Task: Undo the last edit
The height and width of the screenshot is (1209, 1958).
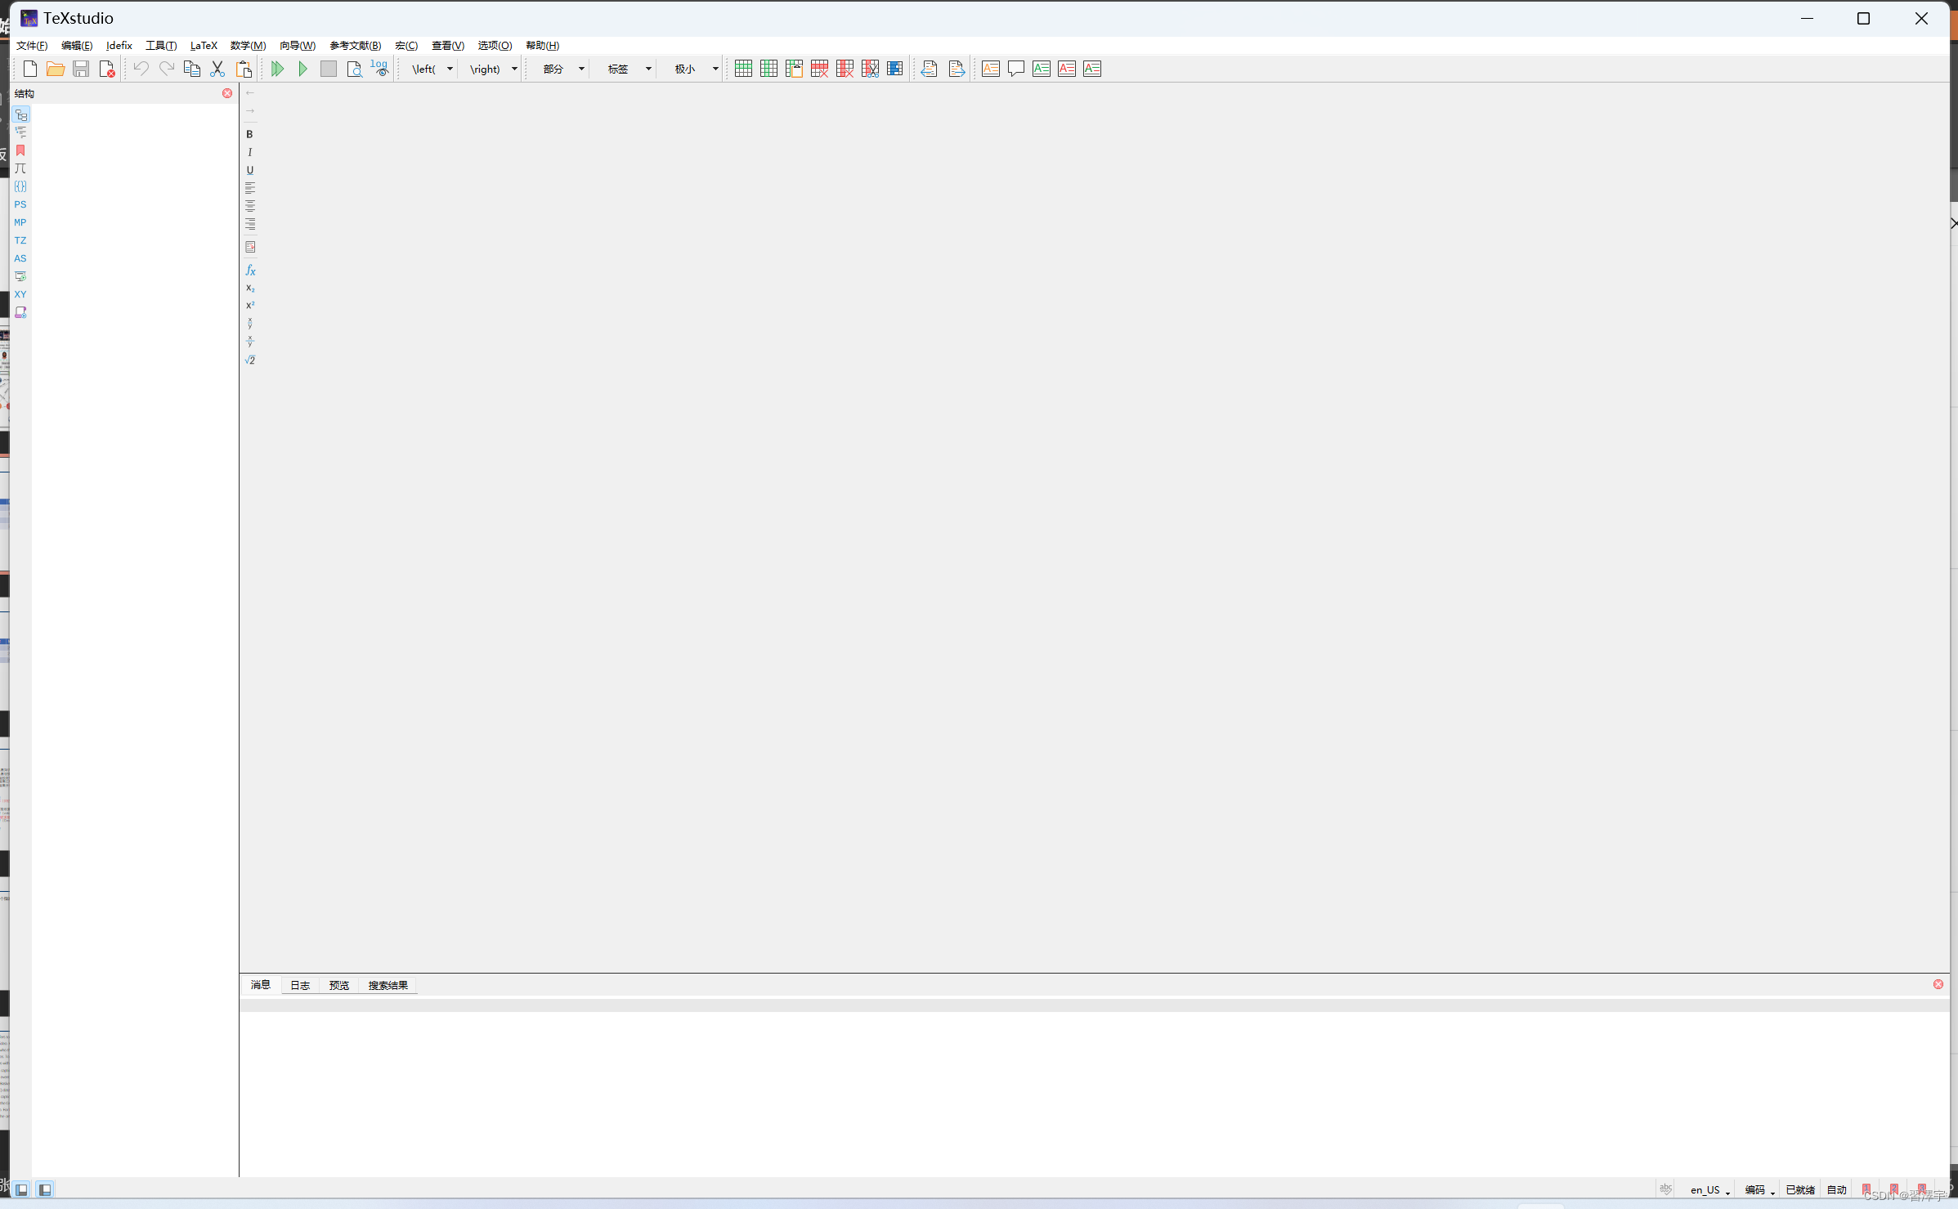Action: click(x=141, y=69)
